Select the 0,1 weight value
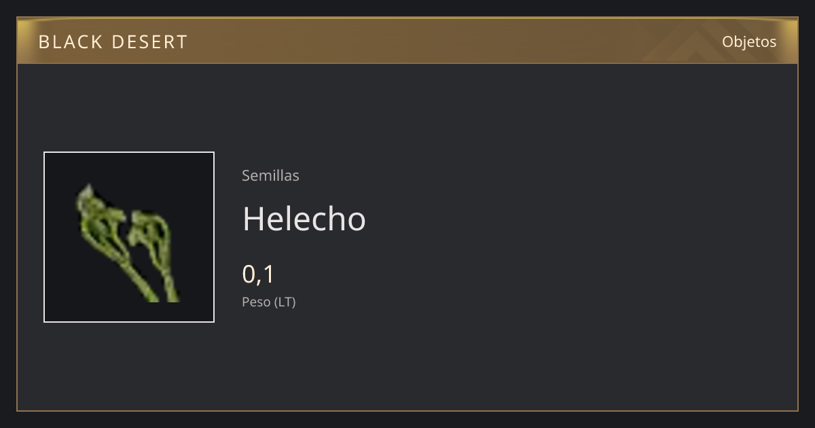The image size is (815, 428). [x=258, y=274]
